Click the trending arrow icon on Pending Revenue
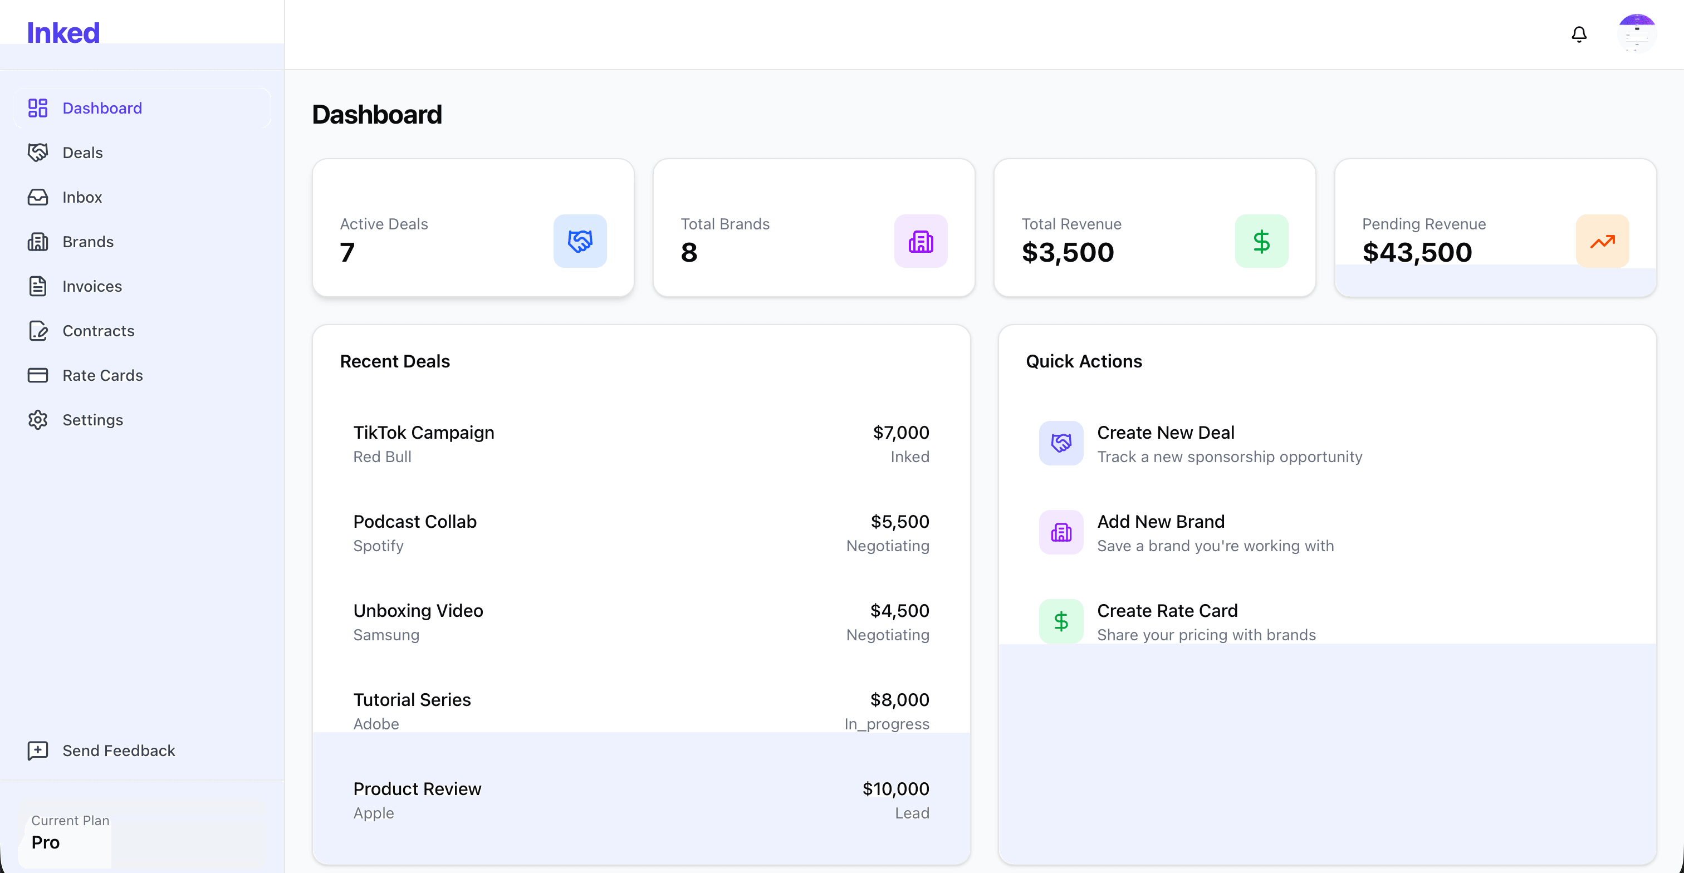This screenshot has height=873, width=1684. pos(1603,241)
